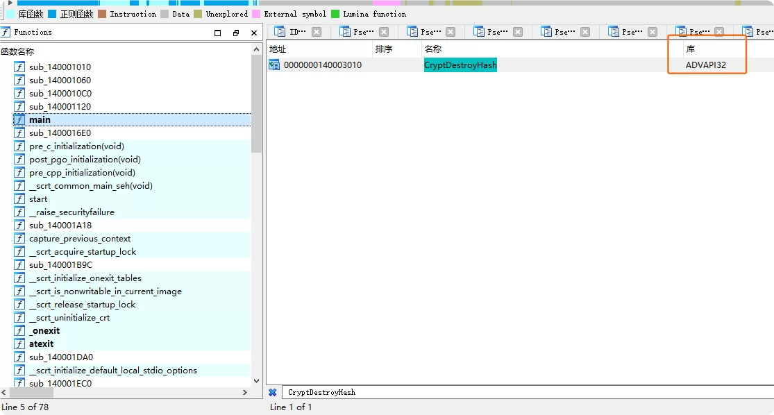Click the 库 column header
774x415 pixels.
pyautogui.click(x=691, y=49)
